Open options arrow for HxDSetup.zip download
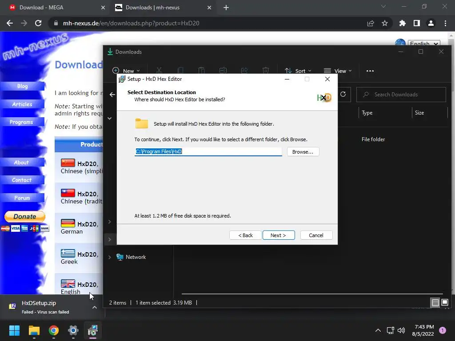Image resolution: width=455 pixels, height=341 pixels. [x=95, y=307]
